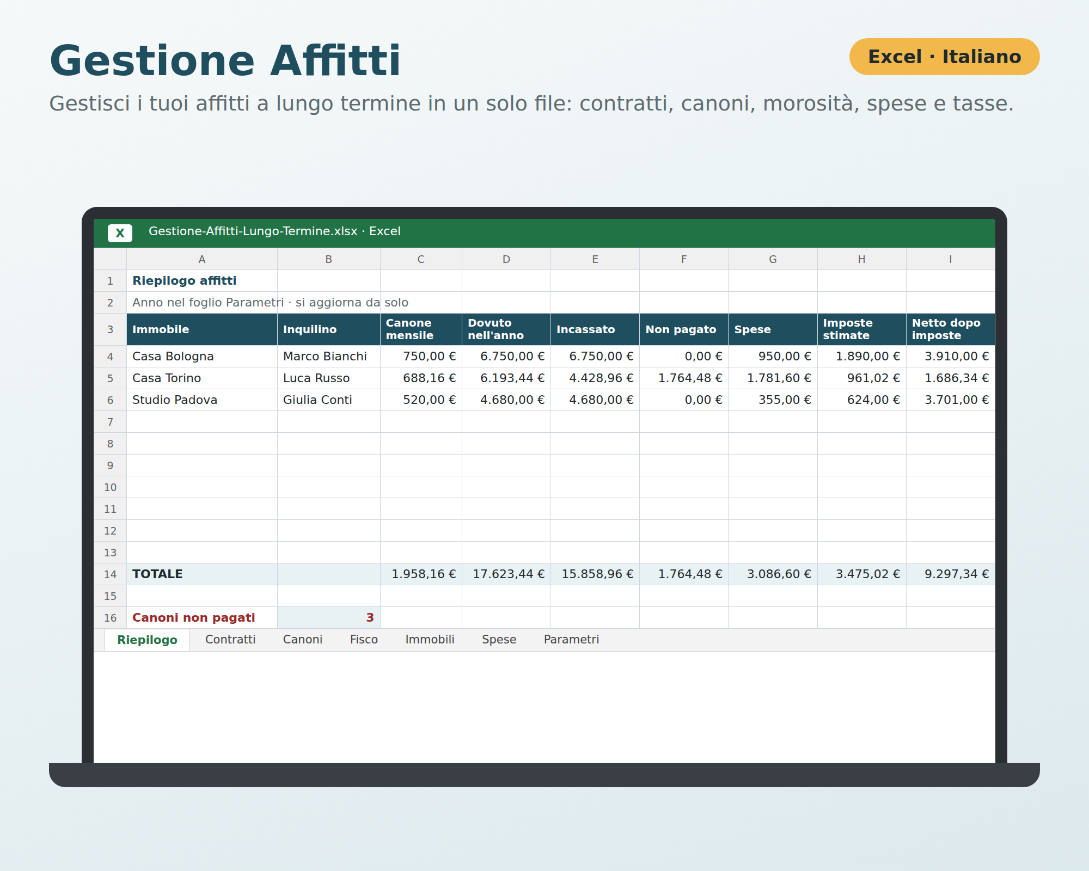Open the Parametri sheet tab

(x=571, y=640)
